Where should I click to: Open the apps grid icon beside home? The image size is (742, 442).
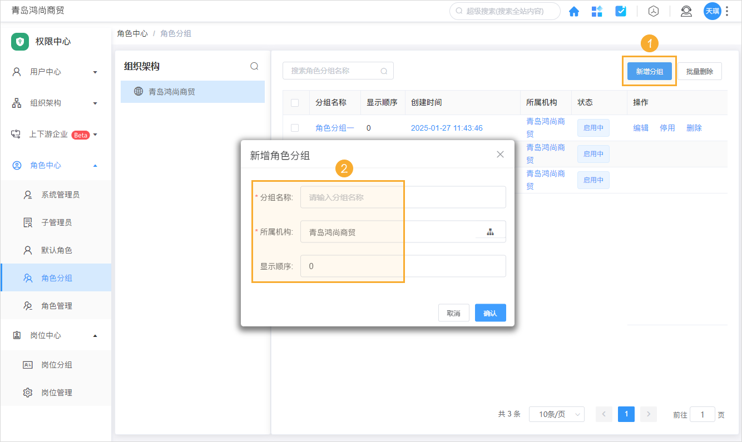597,11
